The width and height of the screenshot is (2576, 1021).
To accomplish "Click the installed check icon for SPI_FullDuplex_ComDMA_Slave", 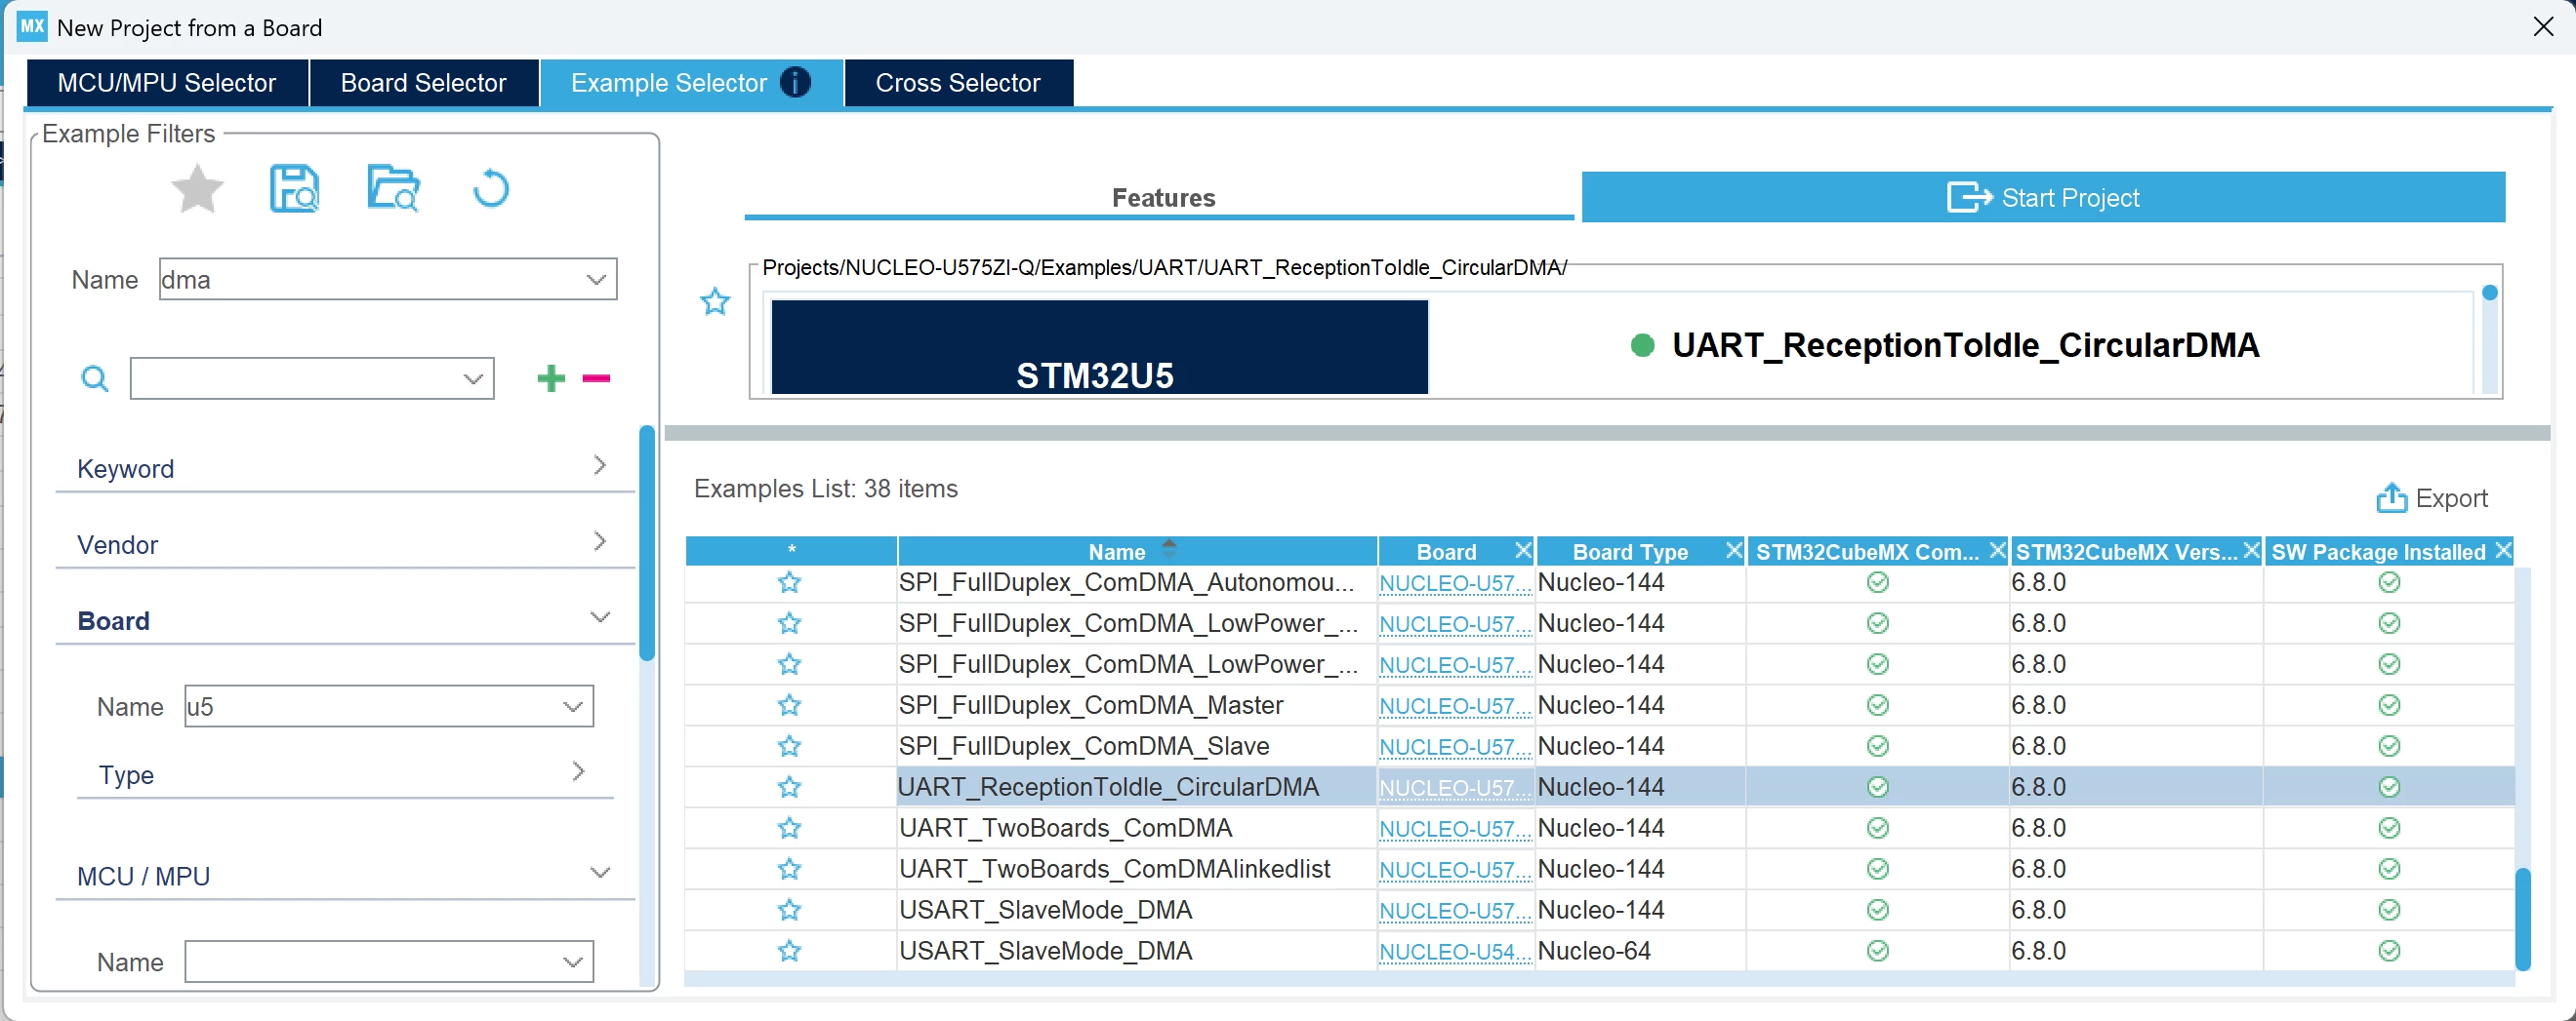I will pos(2389,746).
